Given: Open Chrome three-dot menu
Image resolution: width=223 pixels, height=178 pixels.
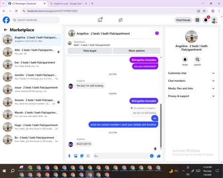Looking at the screenshot, I should pos(219,11).
